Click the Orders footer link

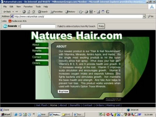coord(100,105)
